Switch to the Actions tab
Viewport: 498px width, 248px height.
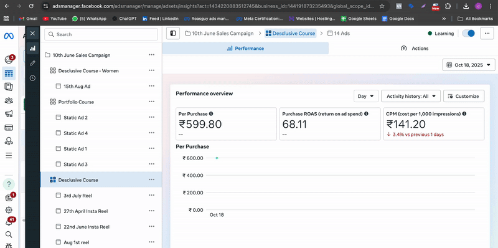tap(415, 49)
